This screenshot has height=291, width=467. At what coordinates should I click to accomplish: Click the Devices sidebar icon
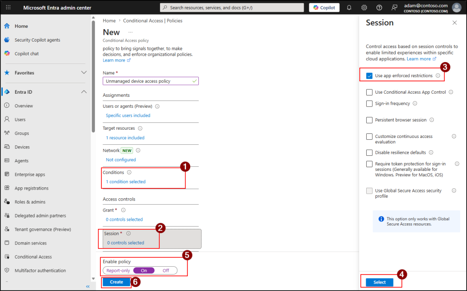7,147
